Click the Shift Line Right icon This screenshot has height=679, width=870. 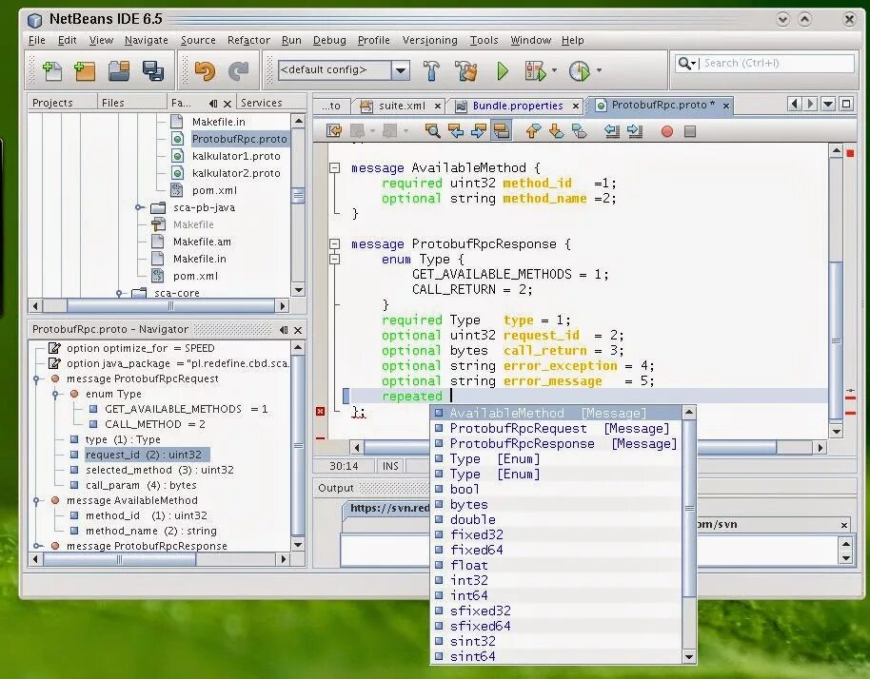(634, 131)
